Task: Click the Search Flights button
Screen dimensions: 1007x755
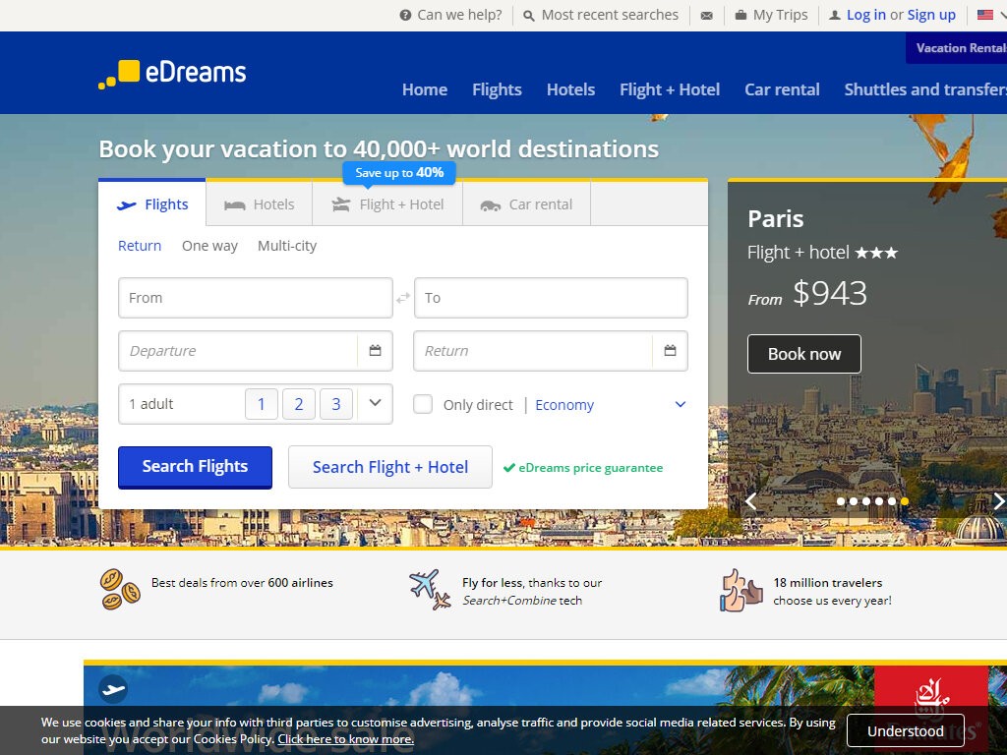Action: (196, 467)
